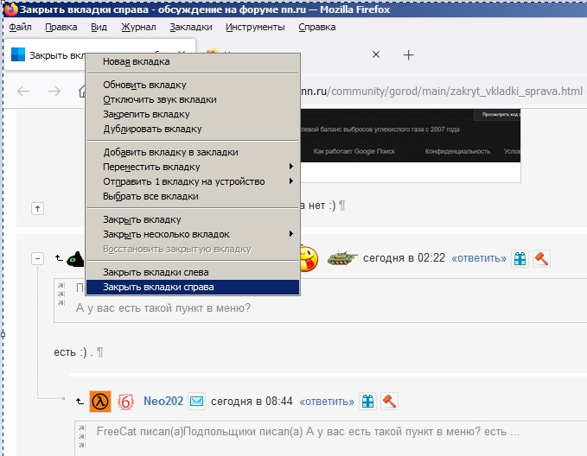This screenshot has width=587, height=456.
Task: Select Новая вкладка from context menu
Action: (x=193, y=61)
